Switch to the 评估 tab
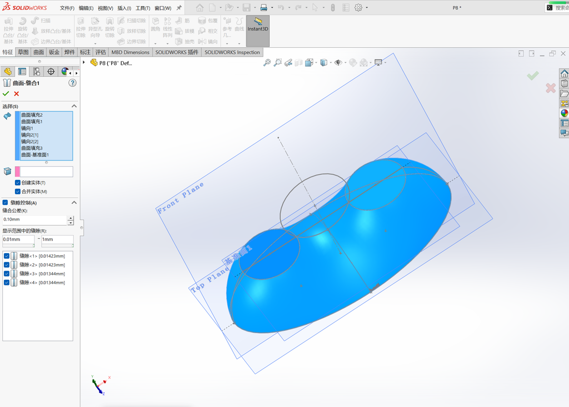This screenshot has width=569, height=407. [x=101, y=52]
